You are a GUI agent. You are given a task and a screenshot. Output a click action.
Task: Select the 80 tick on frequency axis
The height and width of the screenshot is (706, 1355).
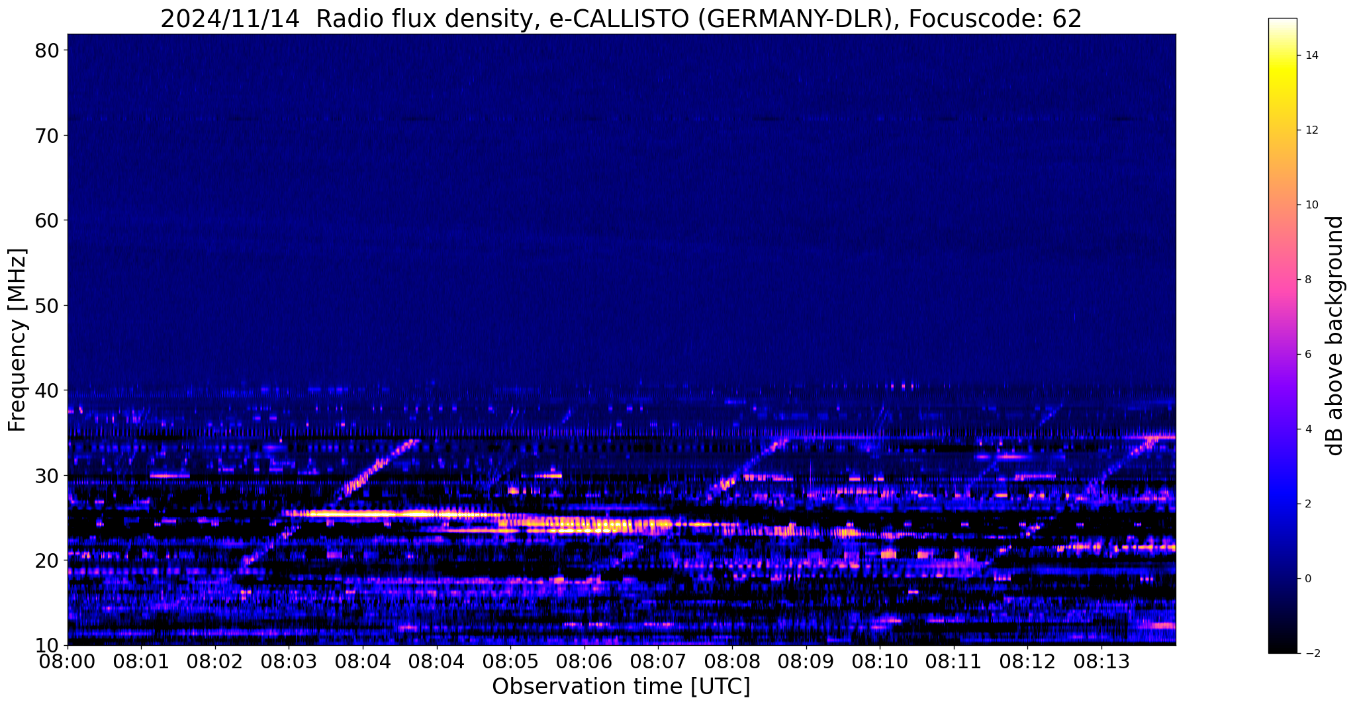pos(46,50)
